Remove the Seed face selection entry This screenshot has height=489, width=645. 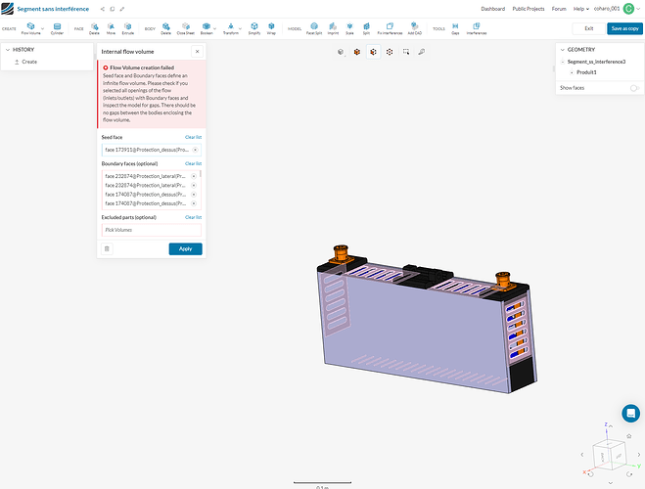(x=195, y=150)
